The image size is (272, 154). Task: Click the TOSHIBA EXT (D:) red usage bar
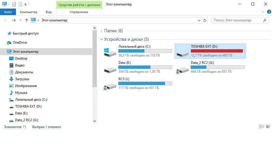[217, 51]
